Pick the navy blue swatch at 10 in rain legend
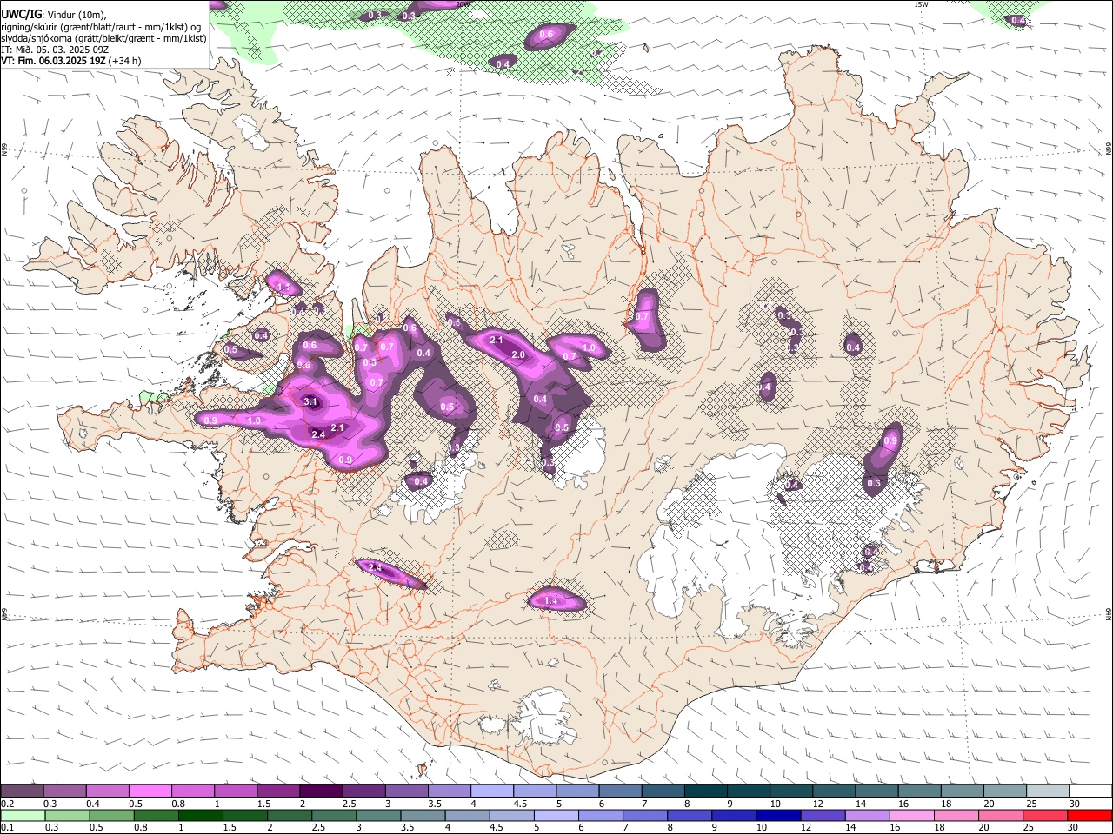Image resolution: width=1113 pixels, height=834 pixels. 776,815
